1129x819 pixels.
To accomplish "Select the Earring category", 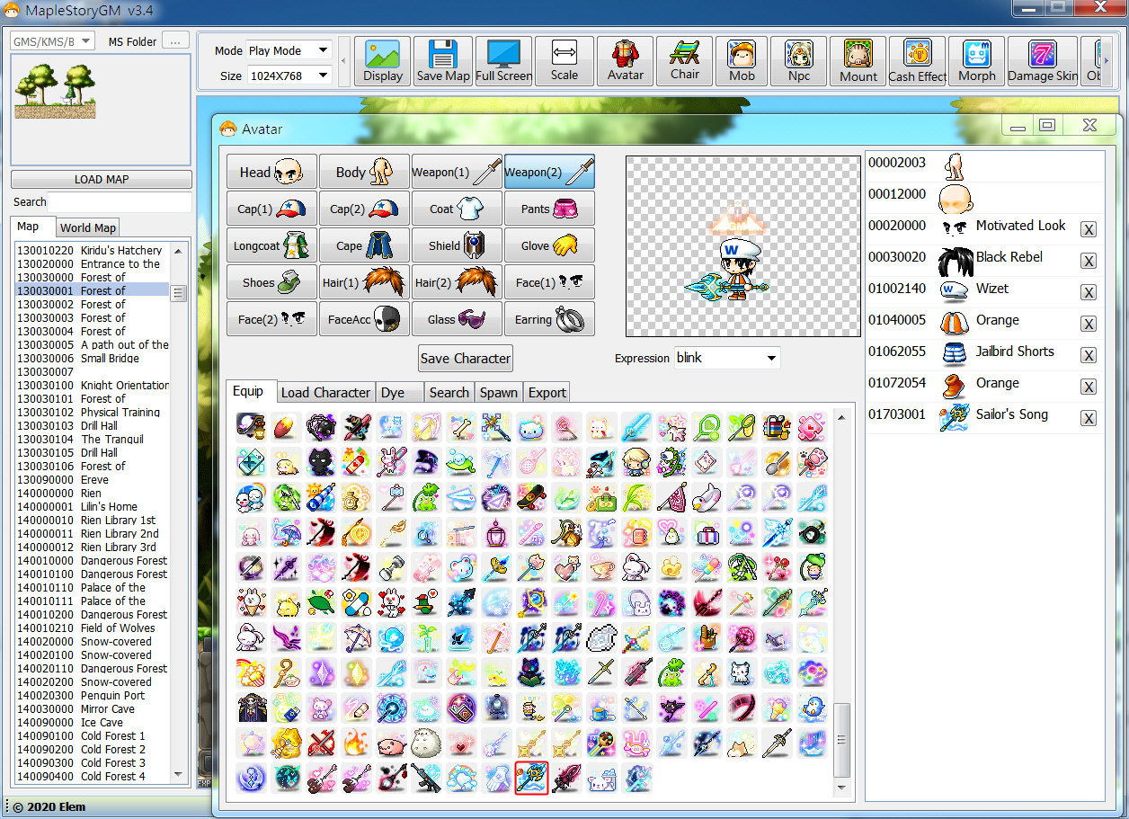I will click(549, 319).
